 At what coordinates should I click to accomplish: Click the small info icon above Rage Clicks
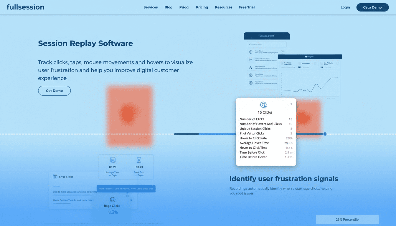[128, 196]
